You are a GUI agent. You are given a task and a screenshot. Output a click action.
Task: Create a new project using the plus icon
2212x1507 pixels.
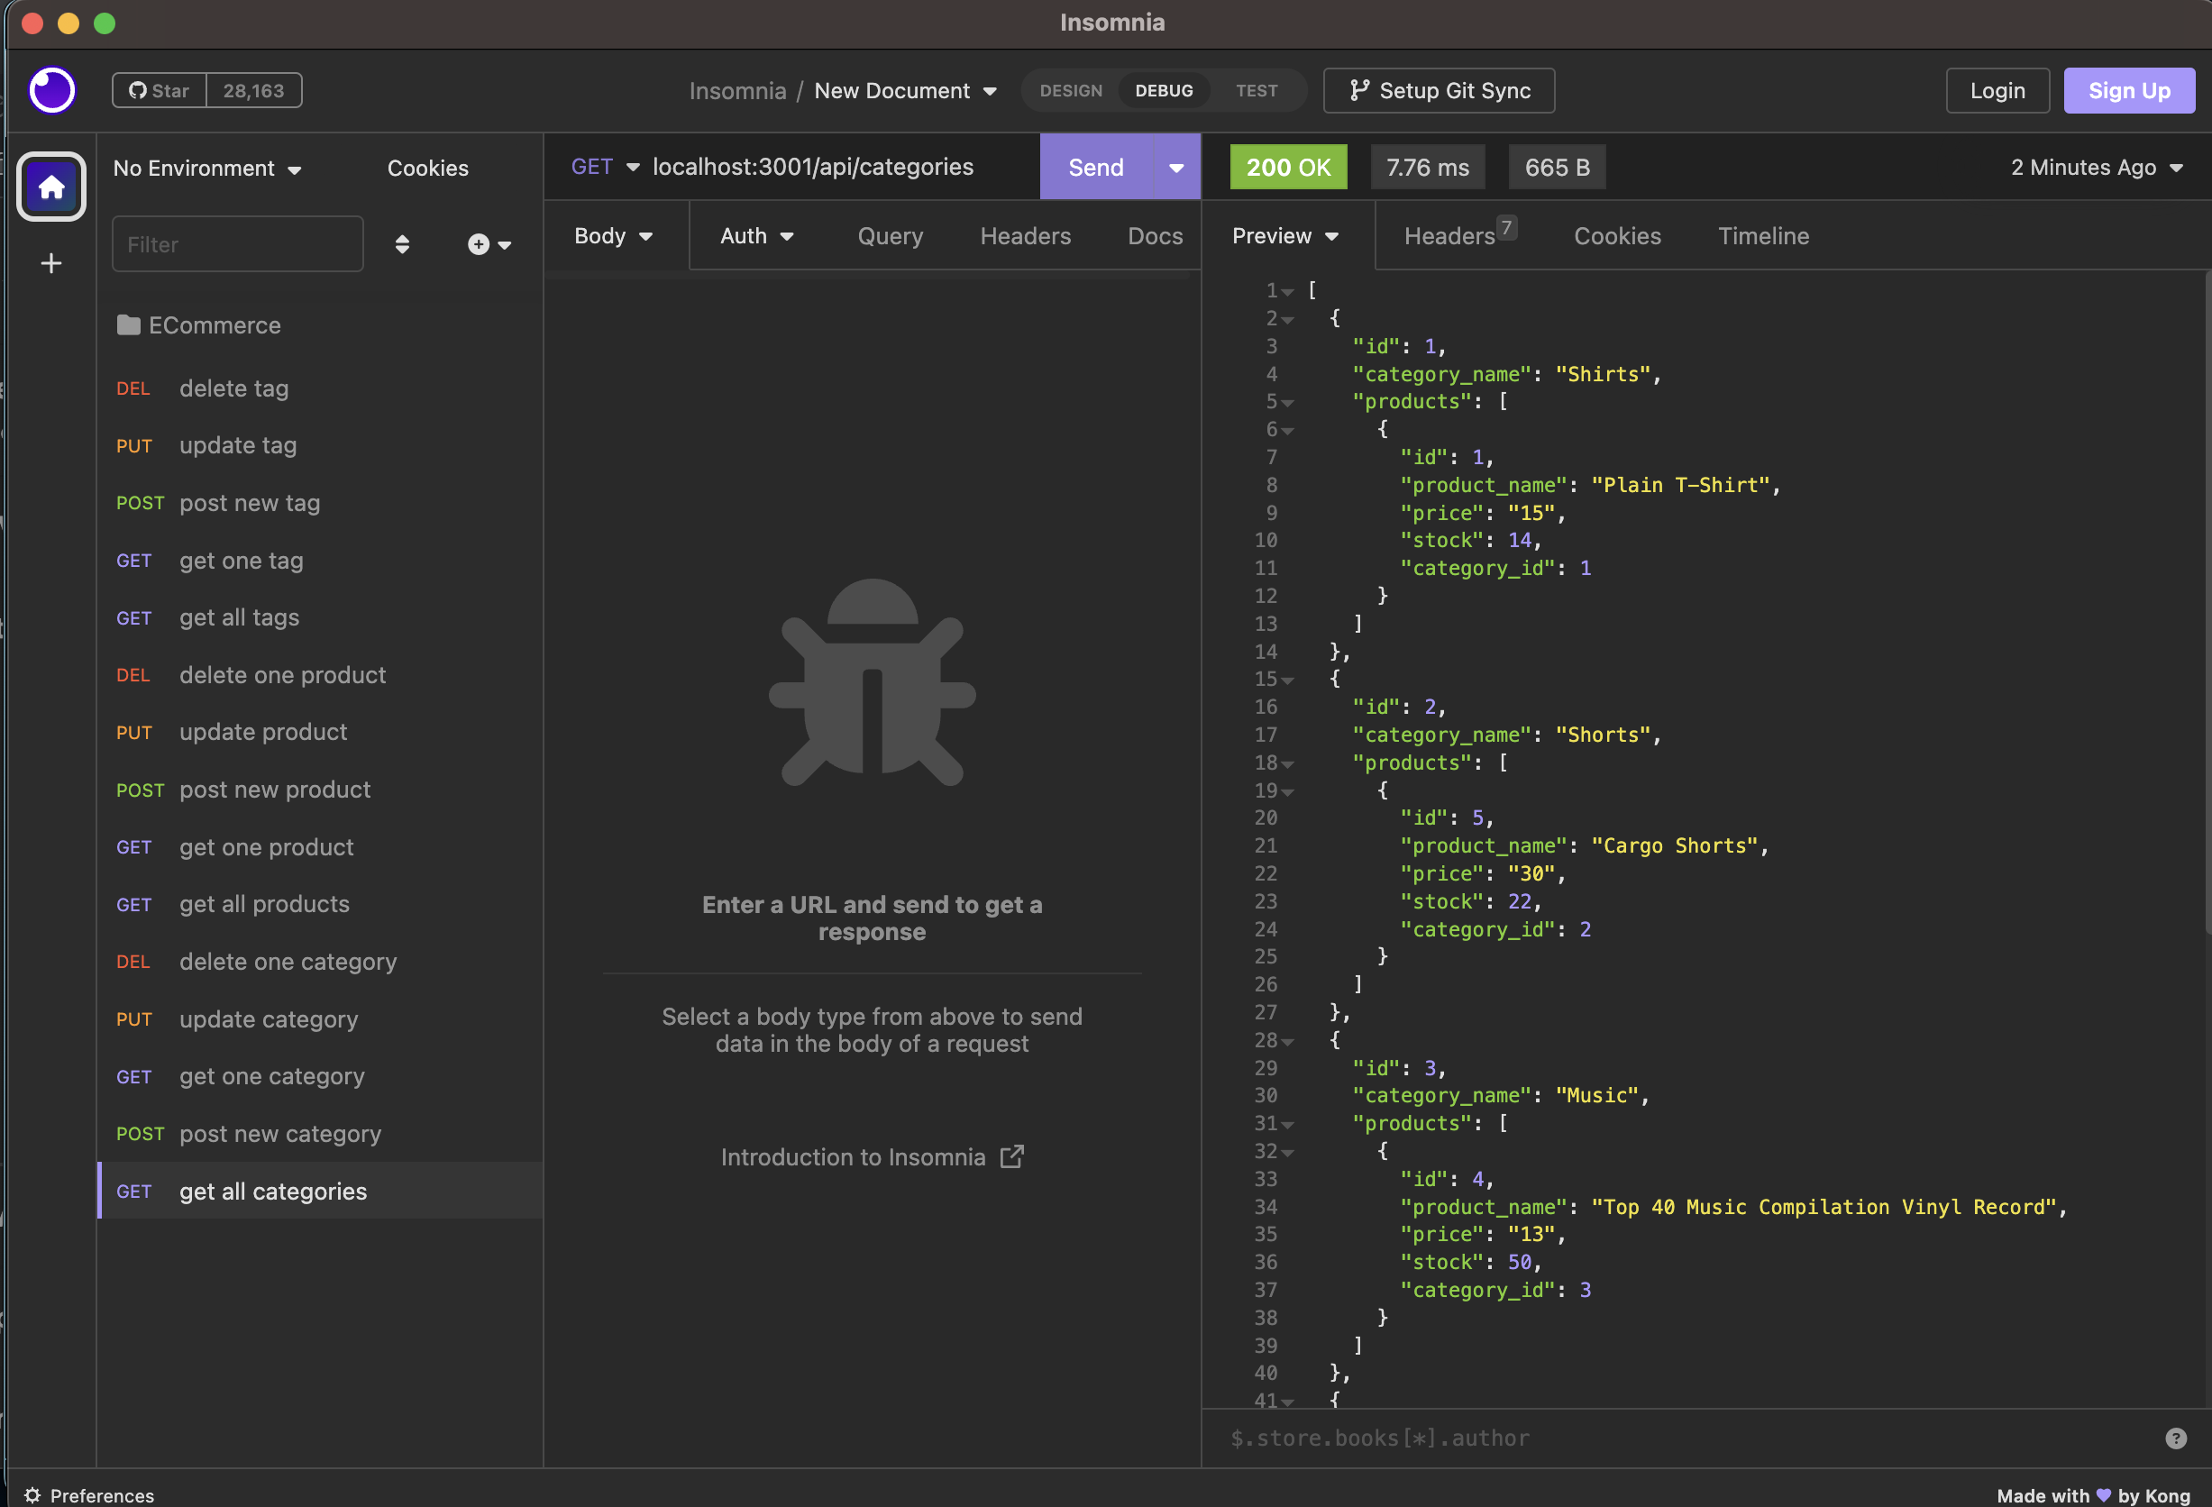(x=50, y=264)
